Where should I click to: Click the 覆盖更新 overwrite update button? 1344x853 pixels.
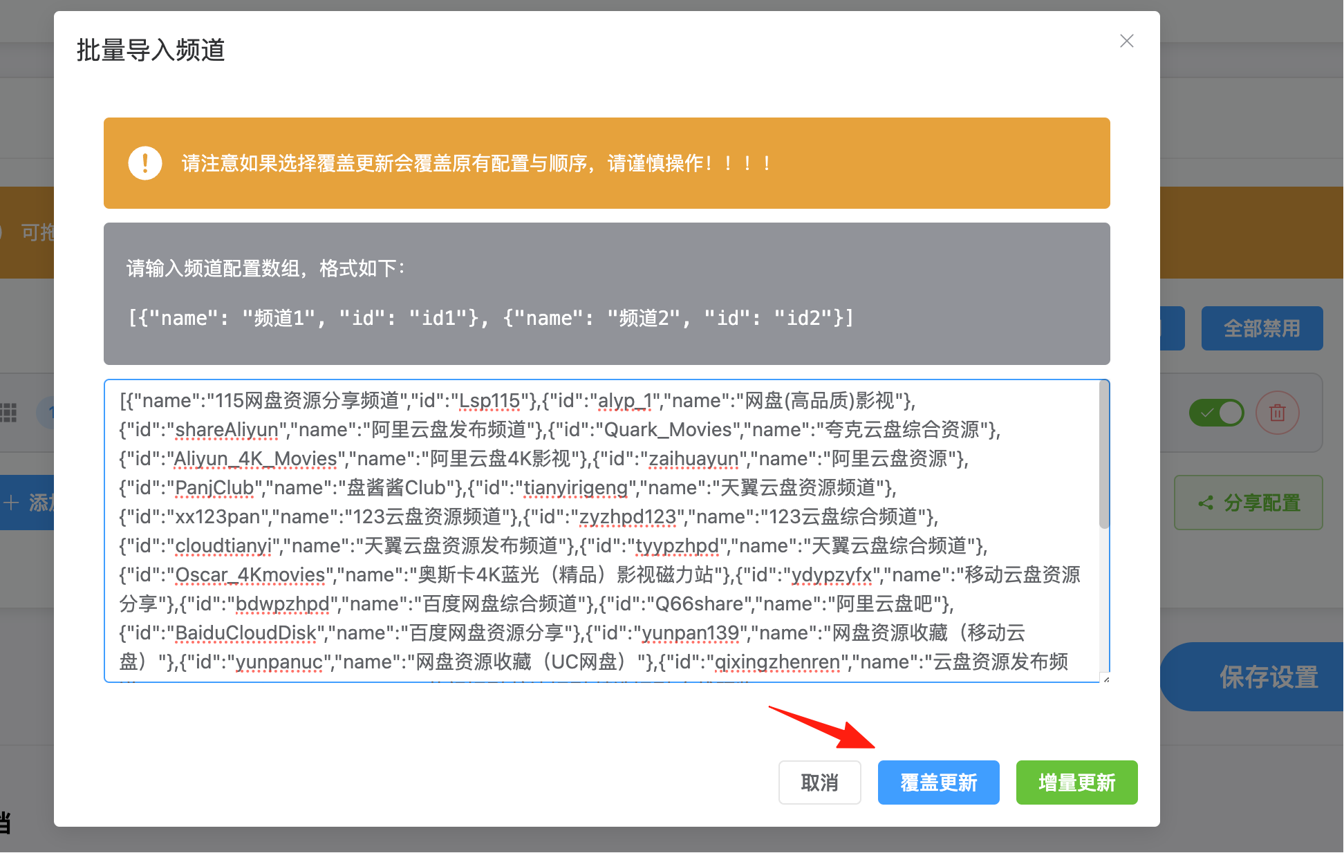click(939, 782)
